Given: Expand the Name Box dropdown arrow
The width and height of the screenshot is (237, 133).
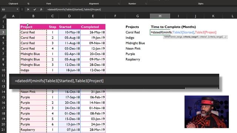Looking at the screenshot, I should point(17,9).
